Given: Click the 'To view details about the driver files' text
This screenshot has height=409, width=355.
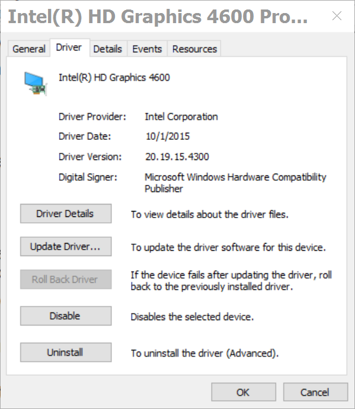Looking at the screenshot, I should 210,215.
